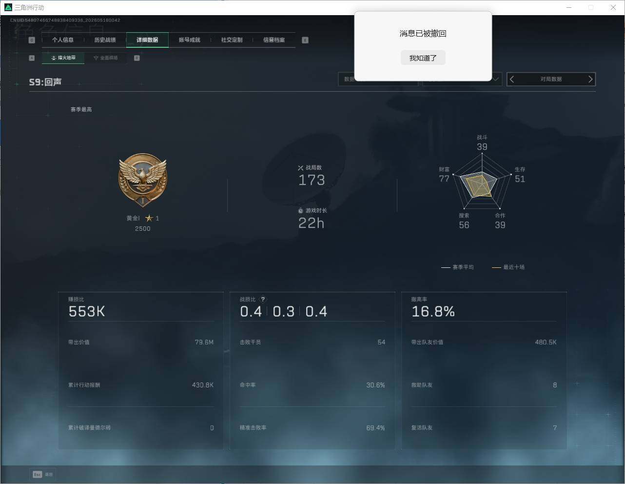Screen dimensions: 625x484
Task: Click the pentagon radar chart
Action: point(482,182)
